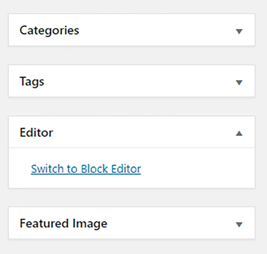Toggle the Tags meta box header bar
The image size is (267, 254).
point(132,81)
